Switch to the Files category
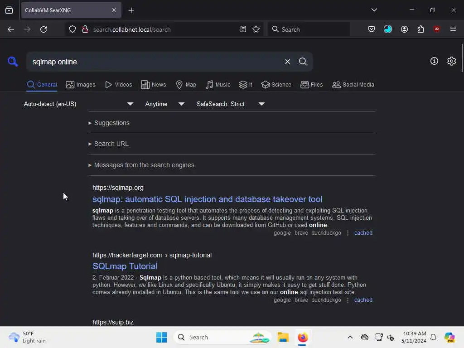The height and width of the screenshot is (348, 464). point(311,85)
